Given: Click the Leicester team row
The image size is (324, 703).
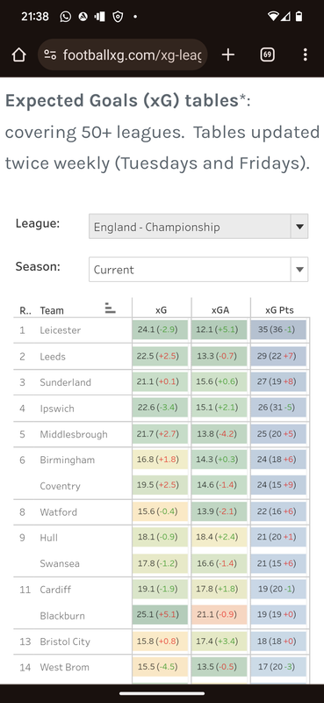Looking at the screenshot, I should 162,330.
